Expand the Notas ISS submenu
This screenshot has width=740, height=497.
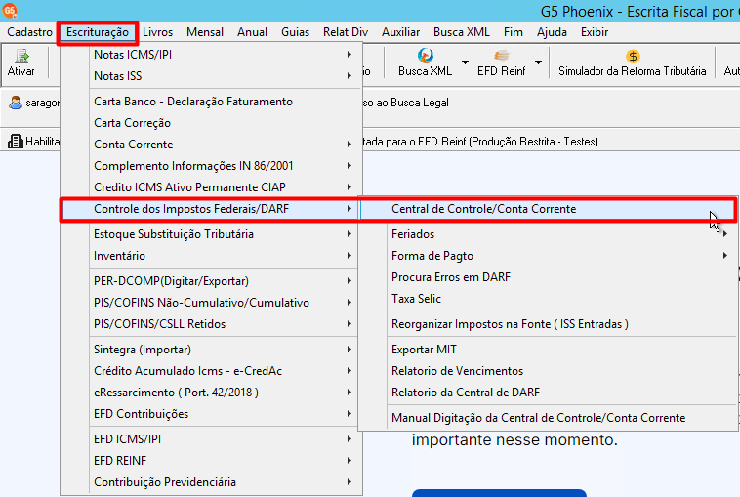click(211, 75)
